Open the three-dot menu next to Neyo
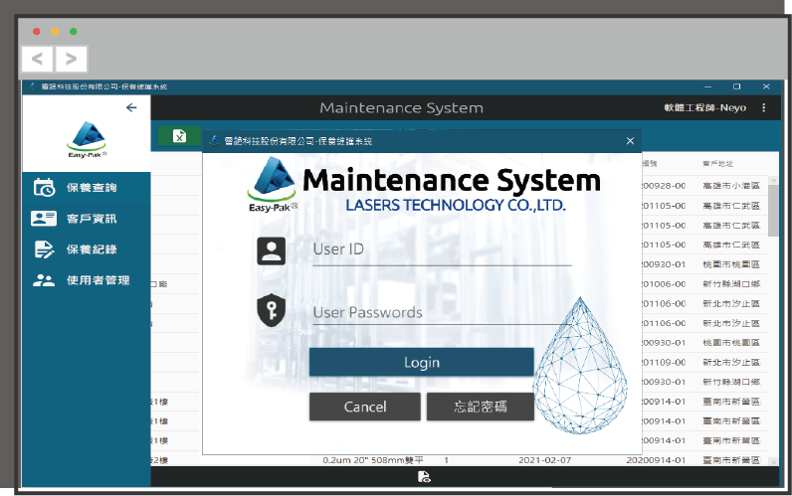 point(764,107)
